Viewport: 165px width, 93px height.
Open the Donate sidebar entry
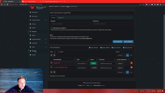coord(34,55)
